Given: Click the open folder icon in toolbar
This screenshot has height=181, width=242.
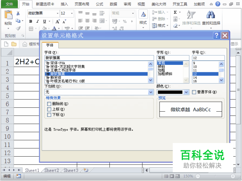Looking at the screenshot, I should click(x=14, y=44).
